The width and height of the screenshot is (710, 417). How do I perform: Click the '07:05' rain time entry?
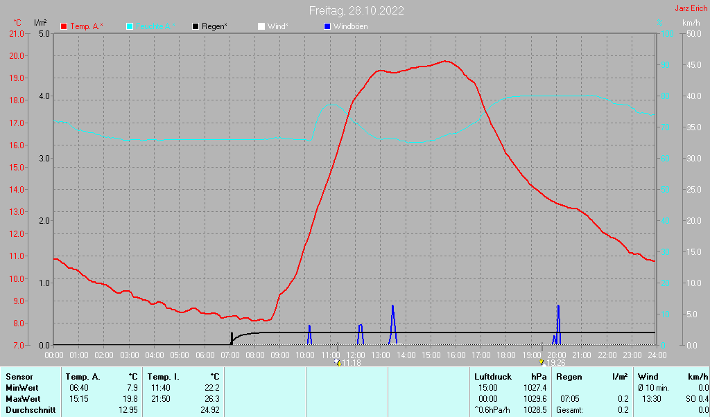(x=570, y=400)
